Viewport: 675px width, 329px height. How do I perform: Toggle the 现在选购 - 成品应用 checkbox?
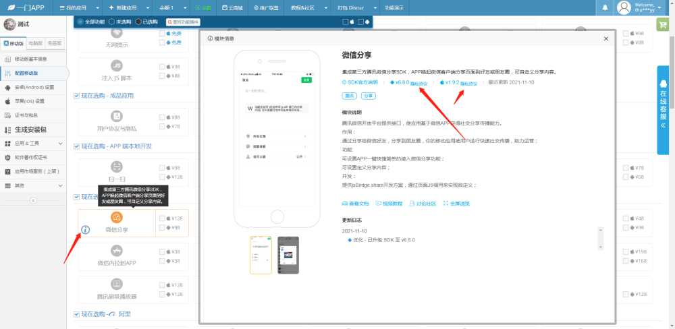76,96
